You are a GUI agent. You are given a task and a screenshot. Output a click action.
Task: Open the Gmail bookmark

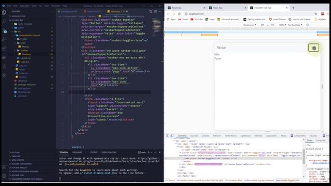(x=183, y=19)
